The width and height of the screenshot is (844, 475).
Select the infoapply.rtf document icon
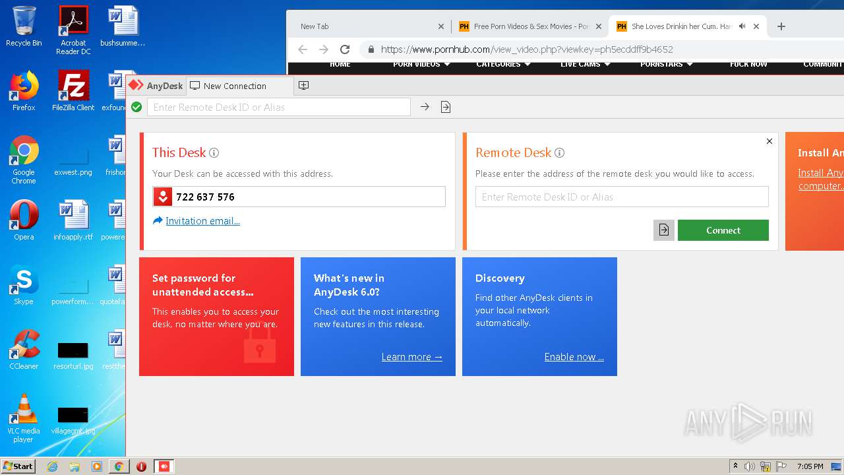click(73, 220)
